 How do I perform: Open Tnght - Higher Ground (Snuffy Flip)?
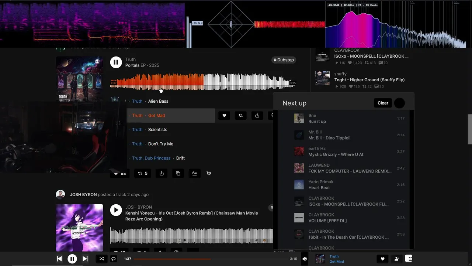(x=369, y=80)
